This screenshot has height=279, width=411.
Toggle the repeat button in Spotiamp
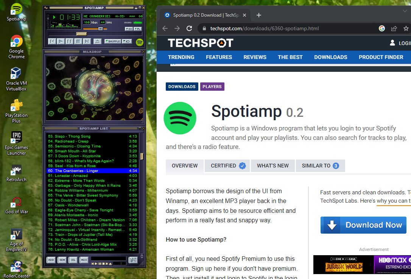point(127,41)
